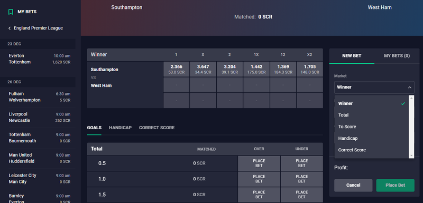Image resolution: width=423 pixels, height=203 pixels.
Task: Click the My Bets bookmark icon
Action: pos(11,12)
